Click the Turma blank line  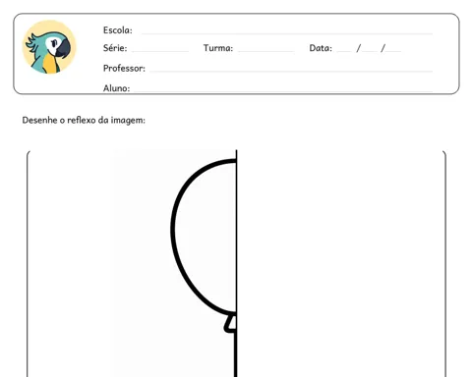pos(266,51)
